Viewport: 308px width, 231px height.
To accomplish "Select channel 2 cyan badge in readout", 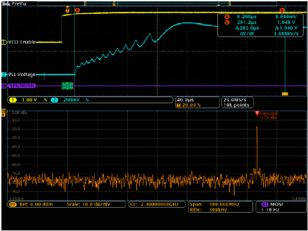I will (54, 100).
